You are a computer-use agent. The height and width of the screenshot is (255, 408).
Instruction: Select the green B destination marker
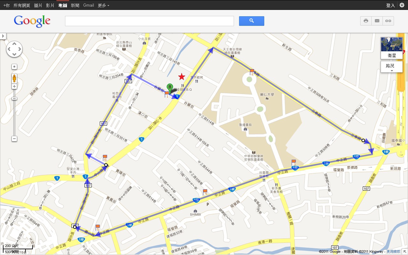(x=170, y=88)
